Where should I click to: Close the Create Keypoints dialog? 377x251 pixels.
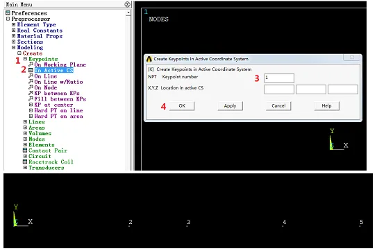pos(352,58)
